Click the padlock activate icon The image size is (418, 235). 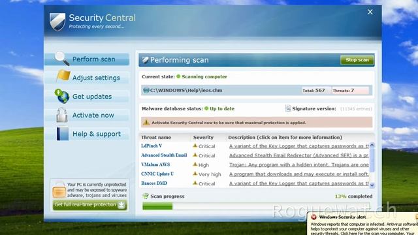[x=62, y=115]
